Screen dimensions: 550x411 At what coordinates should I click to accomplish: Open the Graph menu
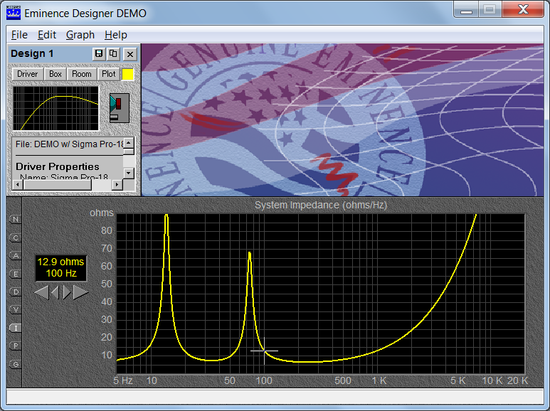tap(80, 35)
